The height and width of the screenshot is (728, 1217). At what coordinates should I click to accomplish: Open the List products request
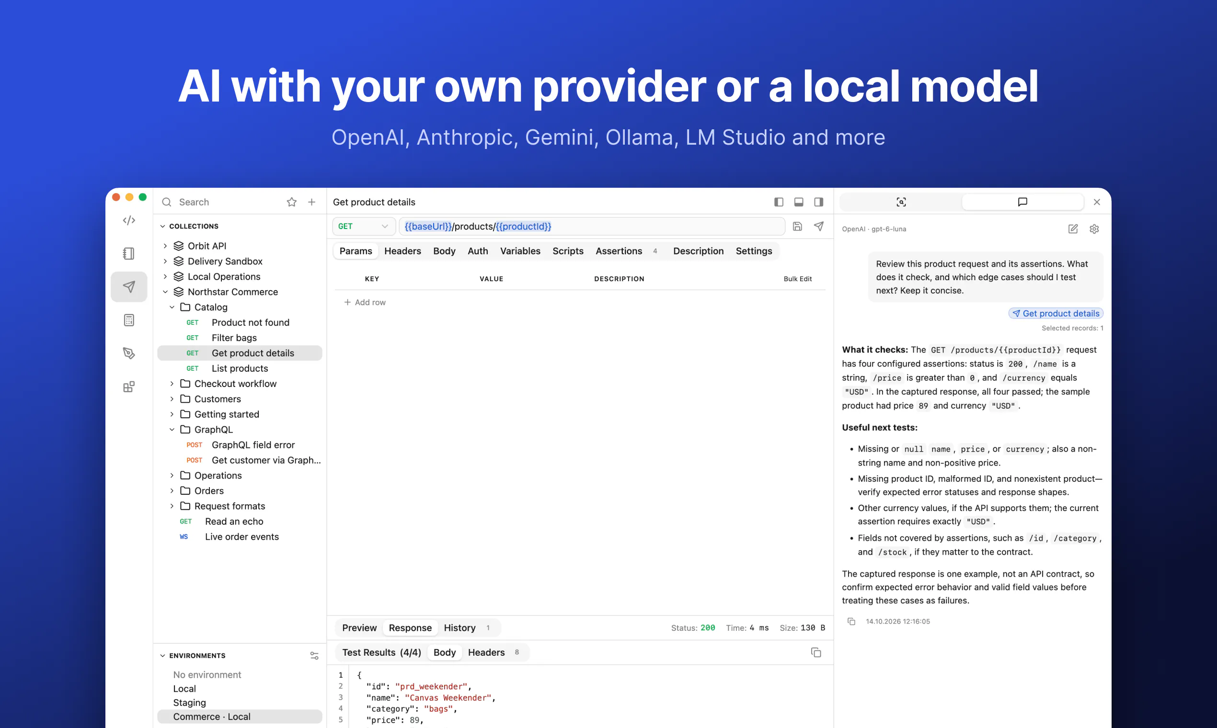[240, 368]
